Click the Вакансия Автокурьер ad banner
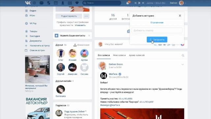211x119 pixels. point(37,108)
